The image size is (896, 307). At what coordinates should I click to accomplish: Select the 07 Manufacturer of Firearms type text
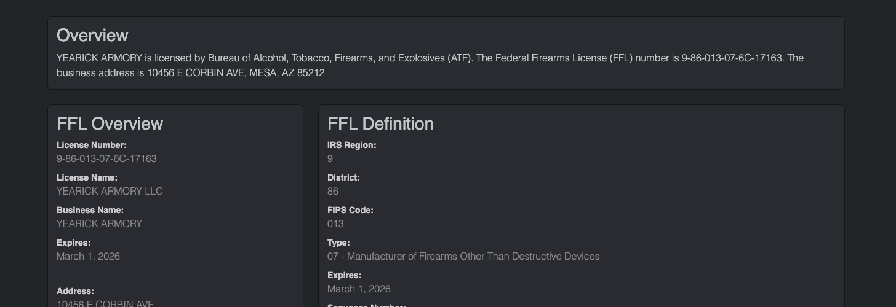coord(463,257)
